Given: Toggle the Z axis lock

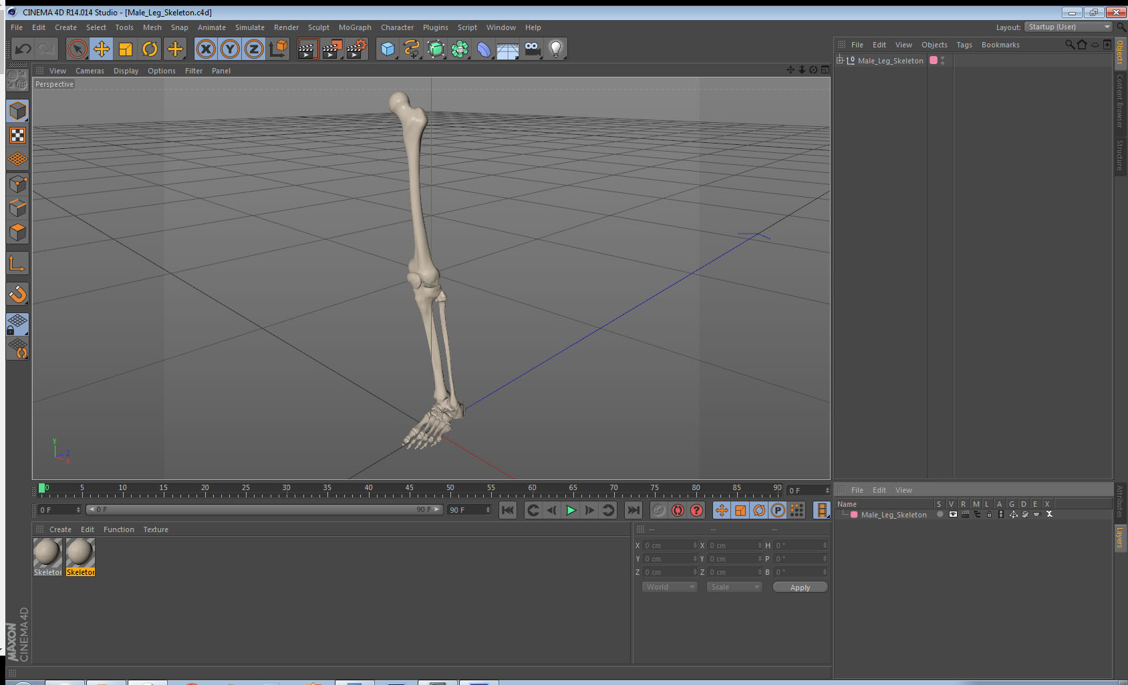Looking at the screenshot, I should 254,49.
